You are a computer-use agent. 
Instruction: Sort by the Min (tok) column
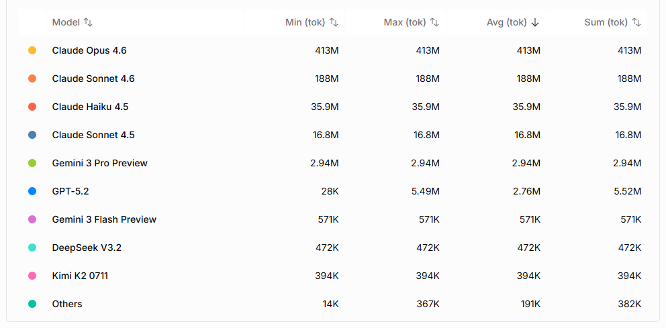[334, 23]
